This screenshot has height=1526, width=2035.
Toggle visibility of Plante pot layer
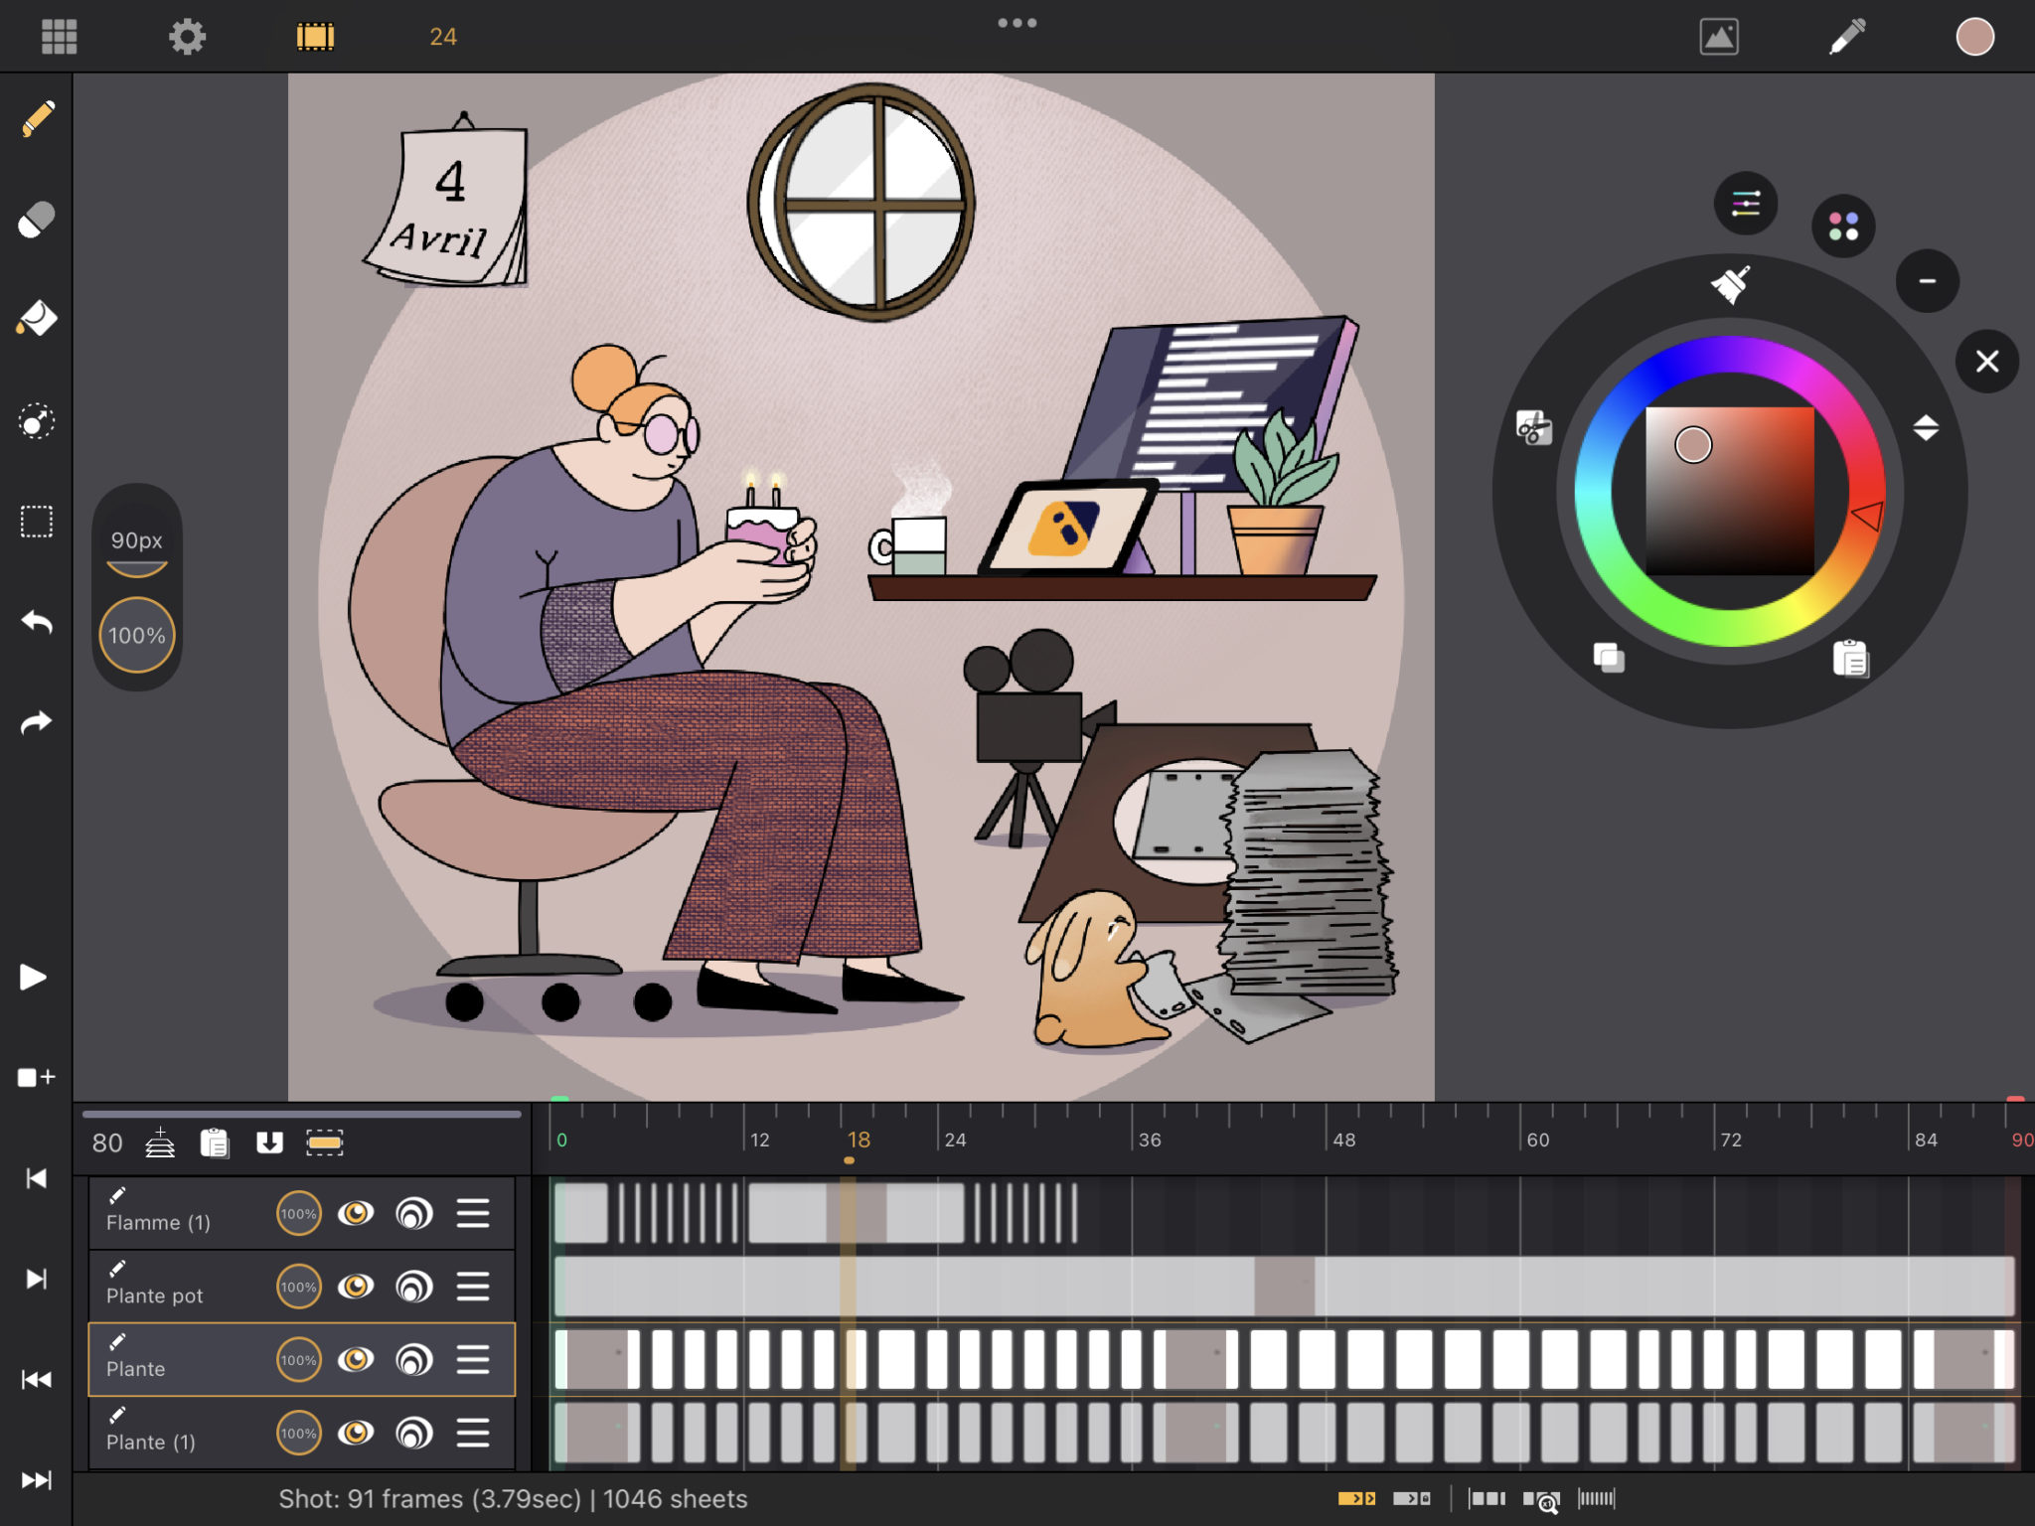(x=356, y=1287)
